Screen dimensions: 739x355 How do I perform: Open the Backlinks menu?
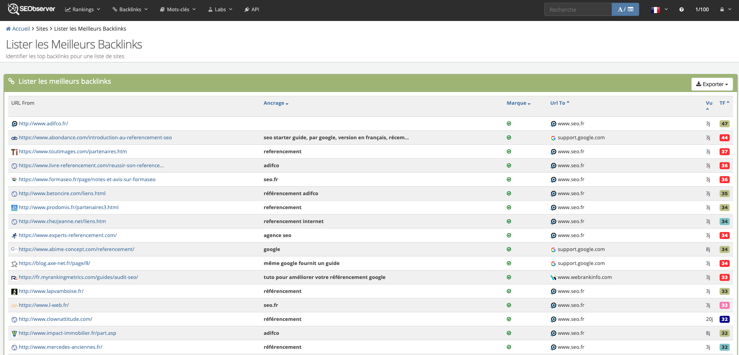[x=130, y=9]
